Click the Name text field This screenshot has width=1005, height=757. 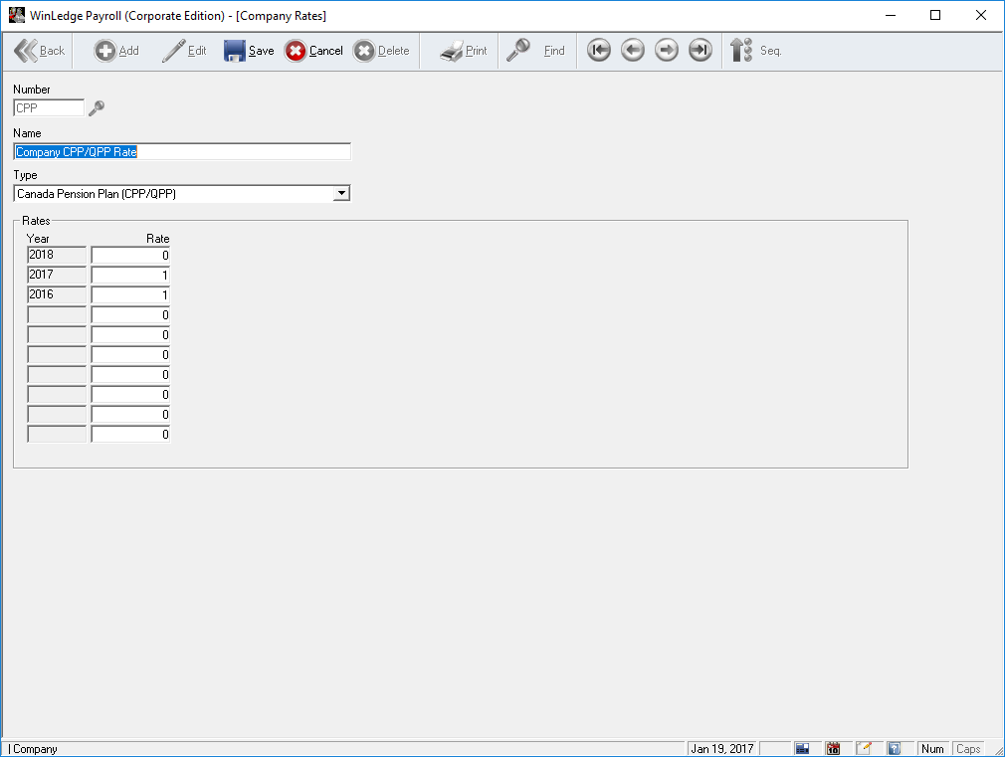[x=182, y=152]
